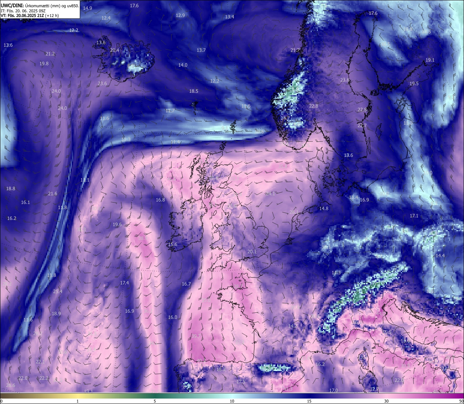Click the 1 tick on the color scale
Viewport: 464px width, 404px height.
[78, 401]
